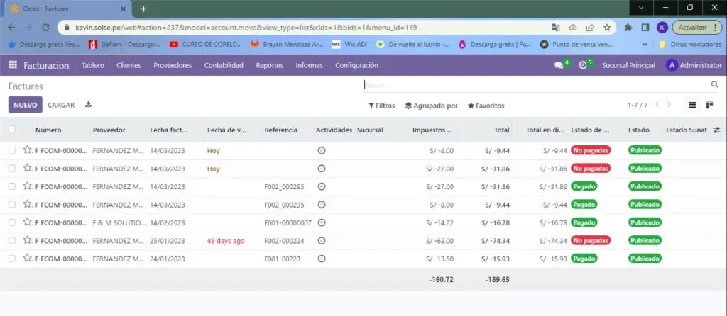Click activity clock for F002_000295 row

coord(322,186)
